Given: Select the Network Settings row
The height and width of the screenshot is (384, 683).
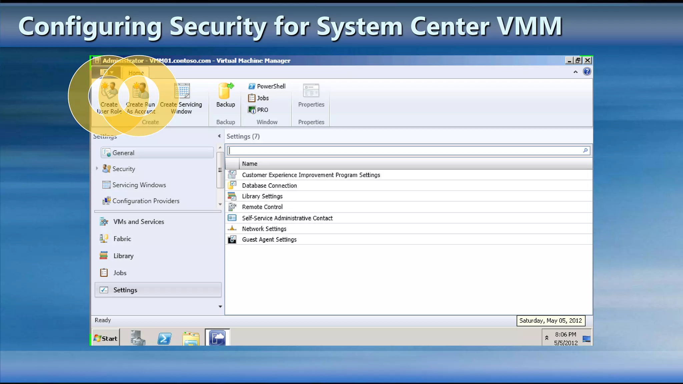Looking at the screenshot, I should pos(409,228).
